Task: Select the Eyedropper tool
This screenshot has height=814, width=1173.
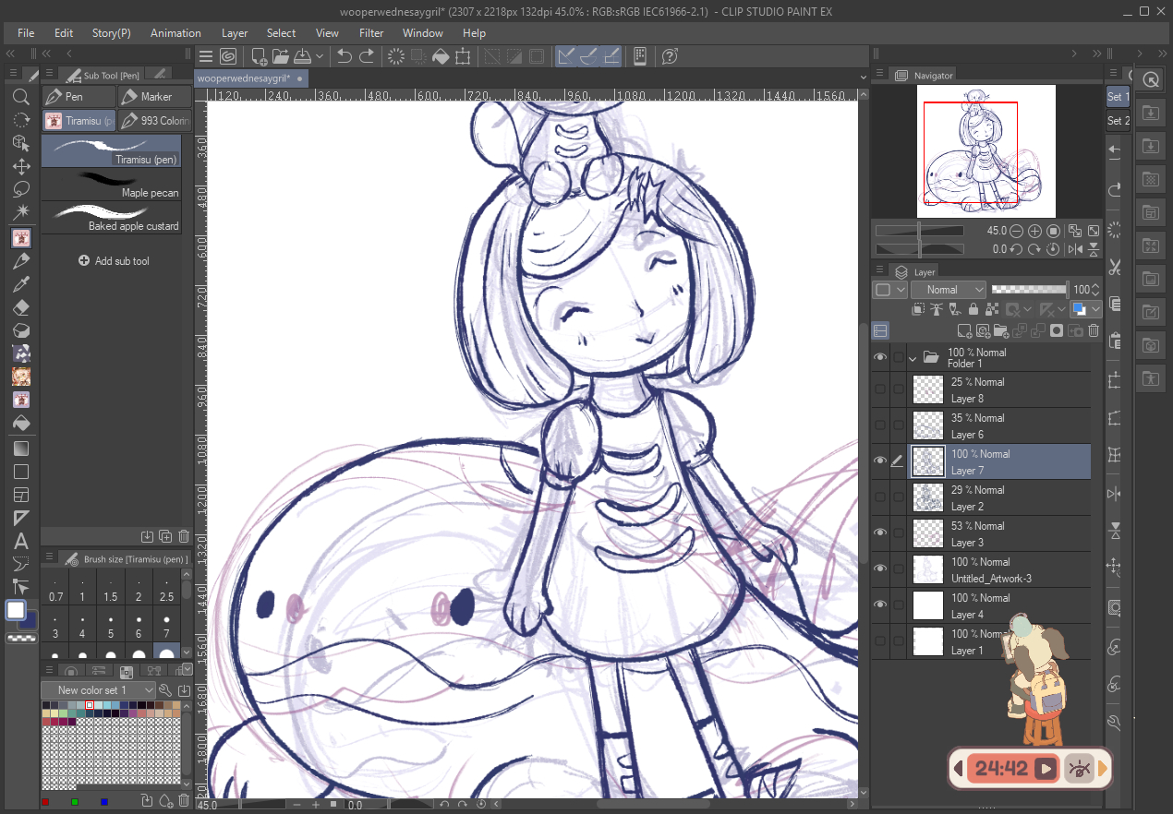Action: coord(20,284)
